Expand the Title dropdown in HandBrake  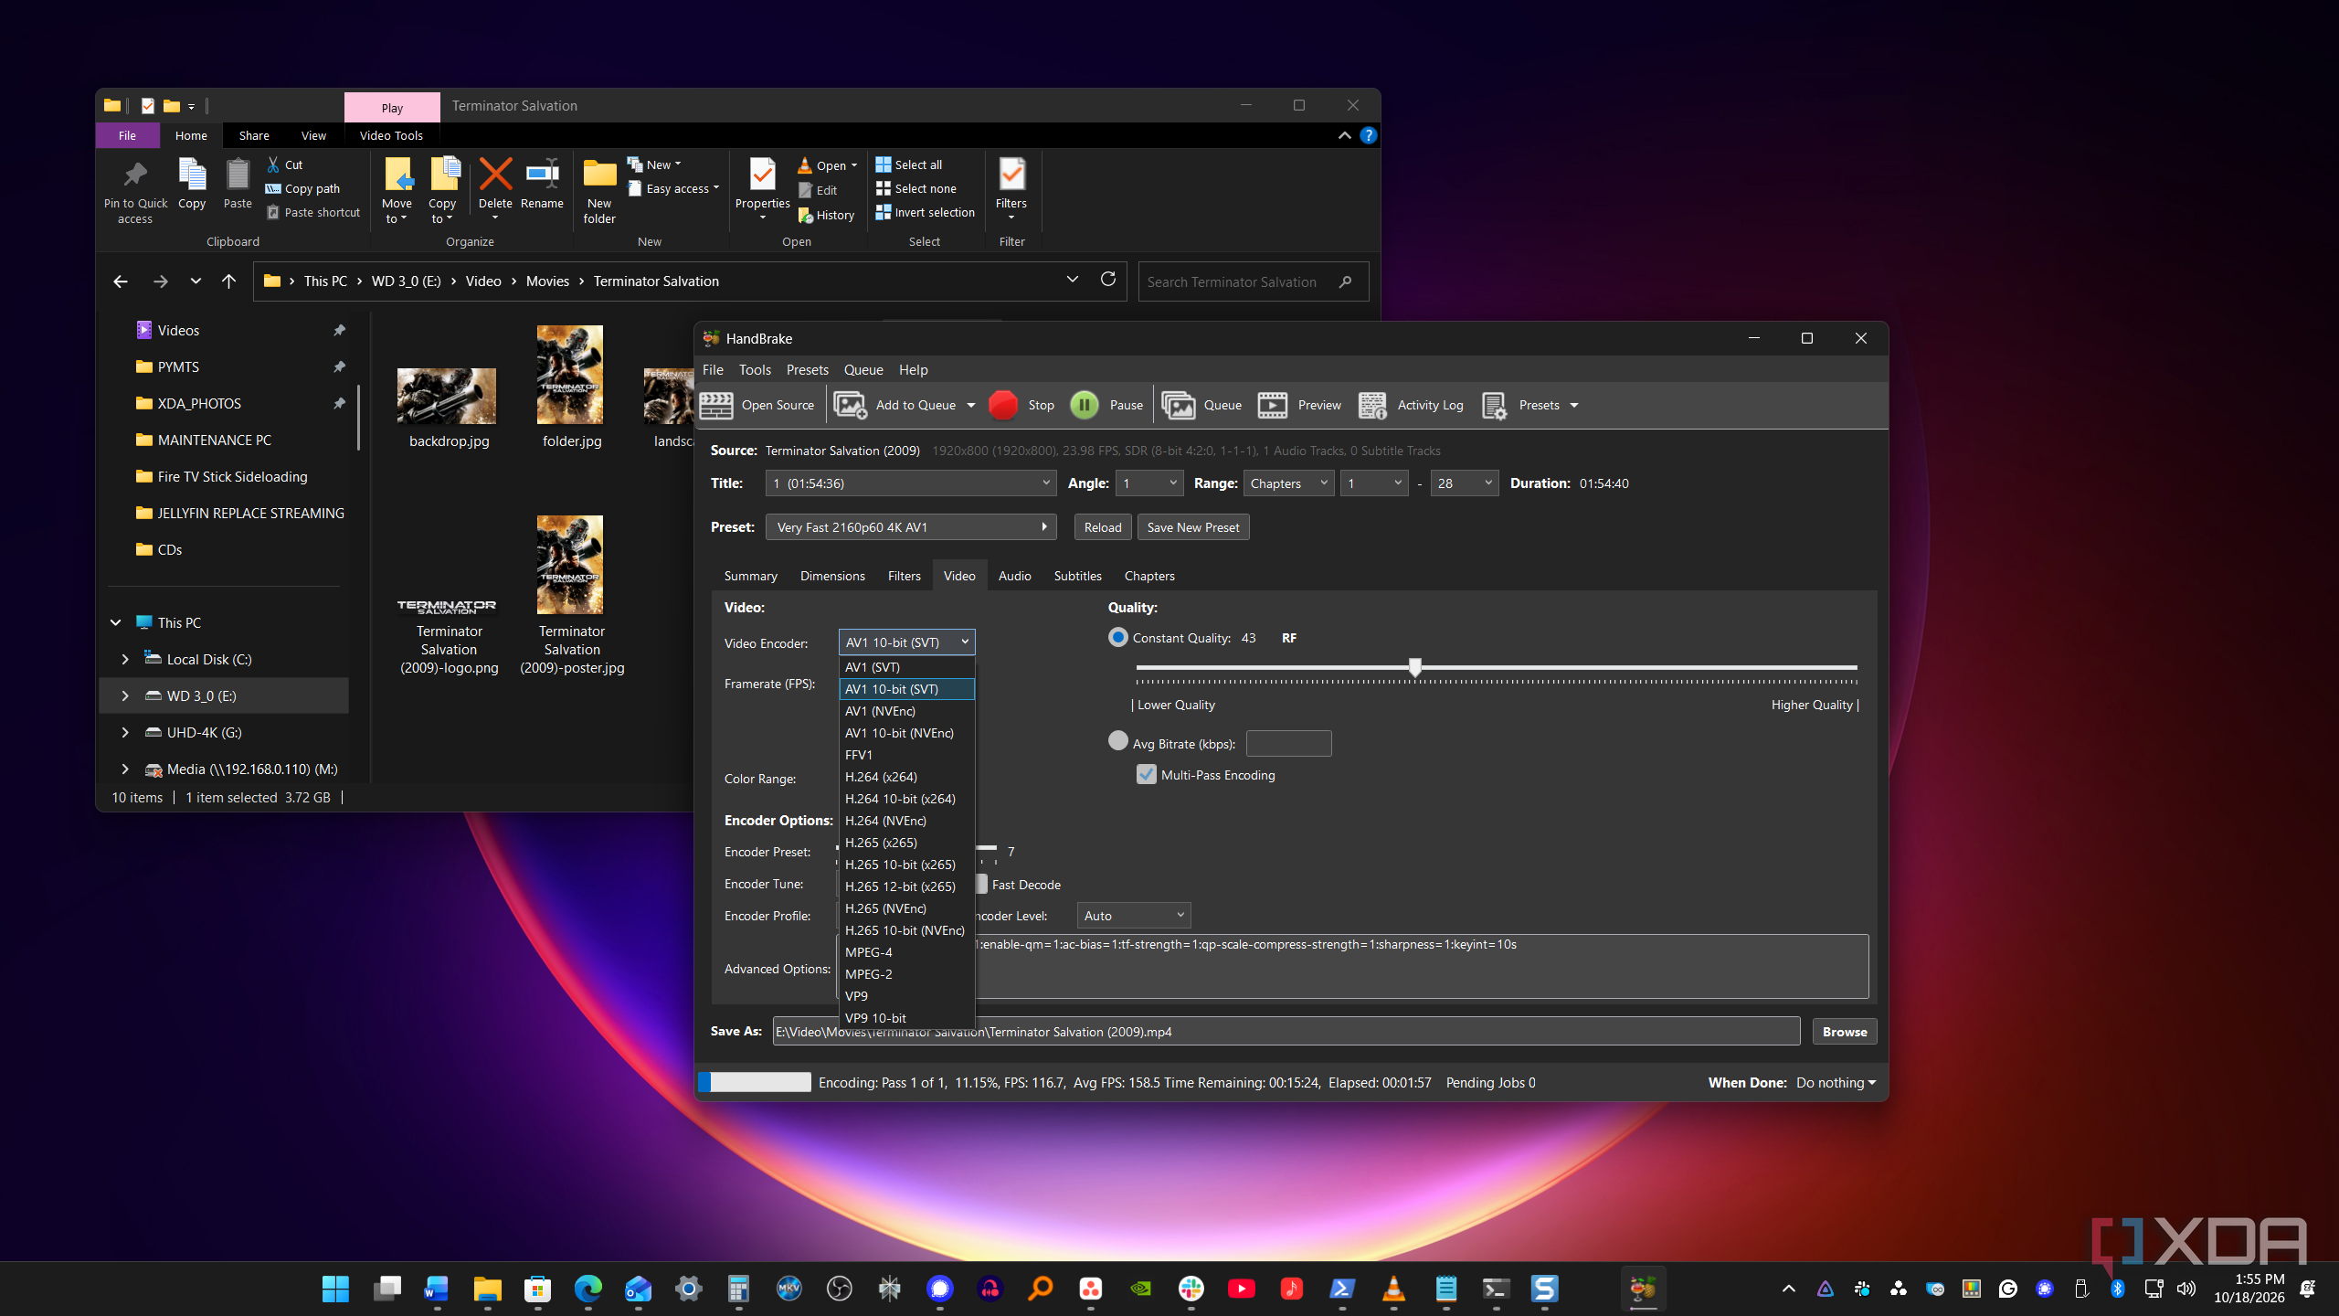[911, 483]
